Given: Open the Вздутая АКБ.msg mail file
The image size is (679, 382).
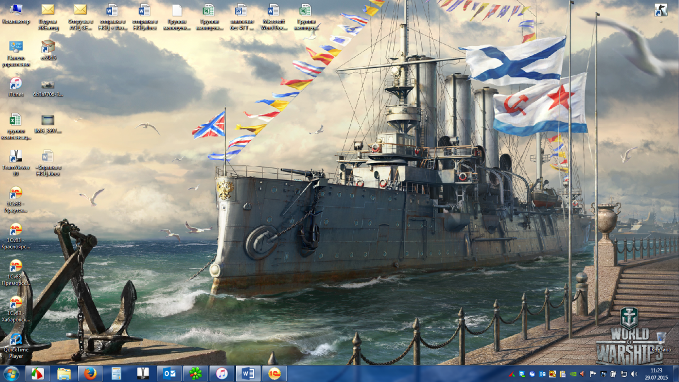Looking at the screenshot, I should [x=48, y=16].
